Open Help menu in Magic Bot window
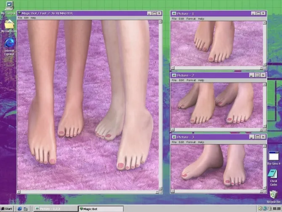This screenshot has width=282, height=212. [x=33, y=18]
